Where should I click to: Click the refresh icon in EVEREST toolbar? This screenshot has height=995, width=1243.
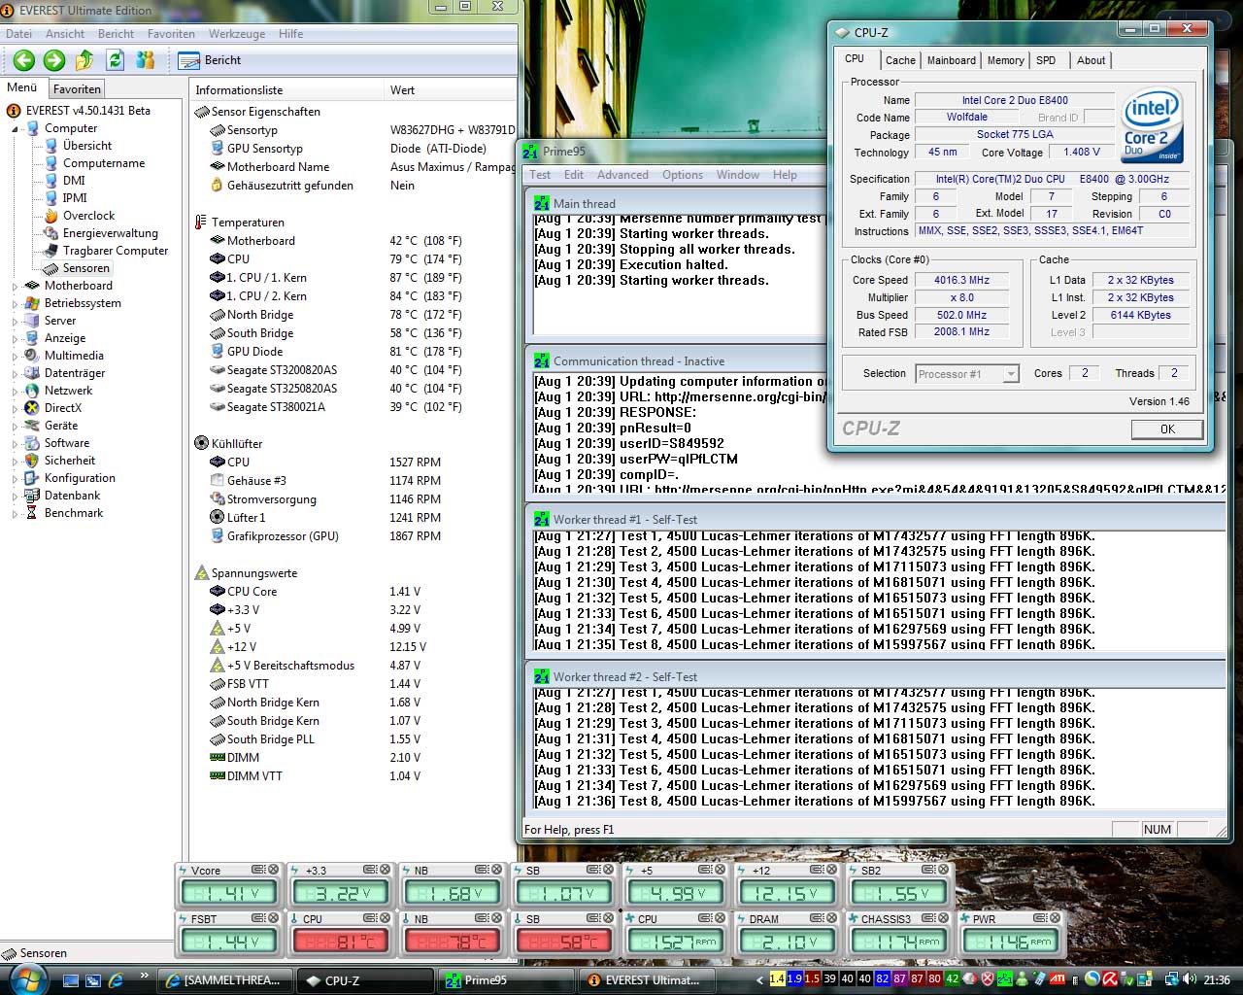(115, 60)
